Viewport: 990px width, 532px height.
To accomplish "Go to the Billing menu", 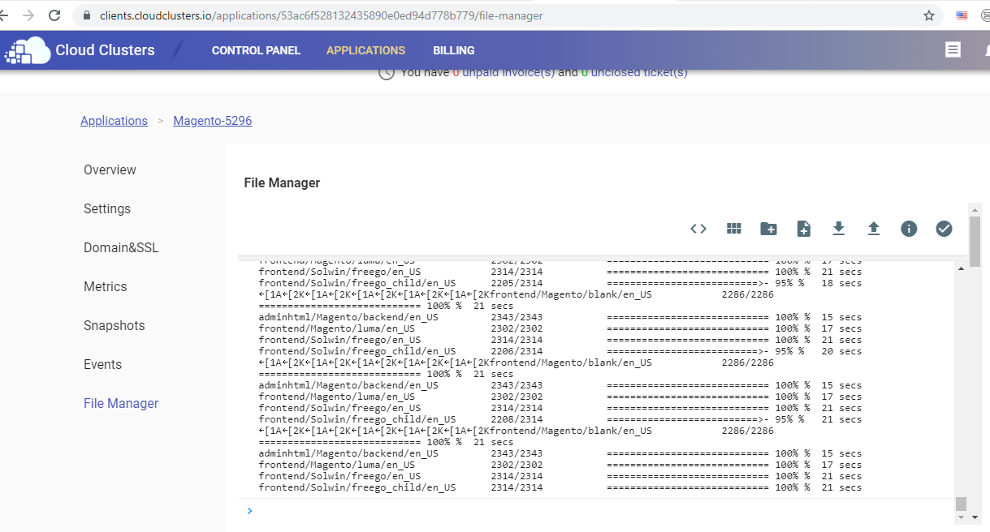I will (454, 50).
